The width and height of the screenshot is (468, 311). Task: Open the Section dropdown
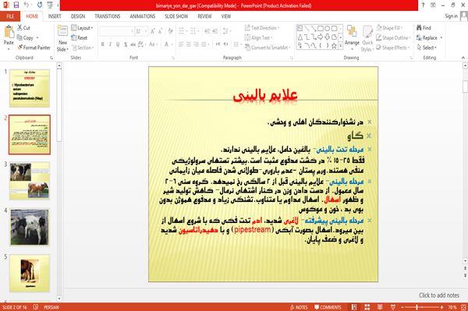(83, 48)
